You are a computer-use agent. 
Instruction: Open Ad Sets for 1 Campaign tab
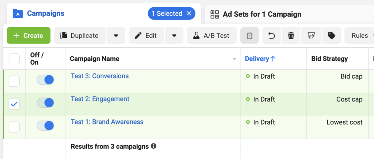262,14
